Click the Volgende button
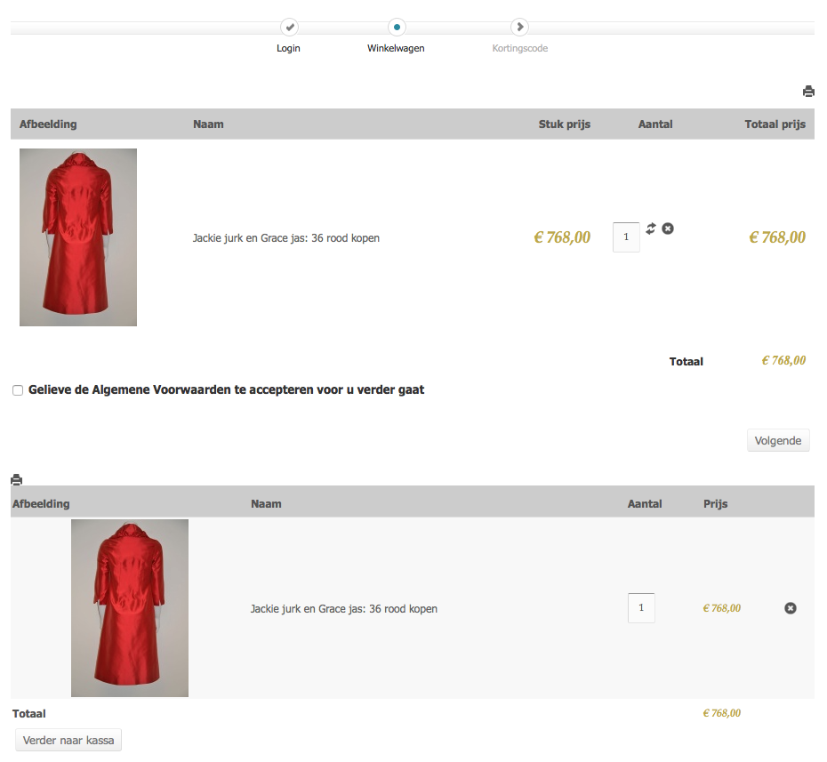The width and height of the screenshot is (827, 762). (778, 440)
